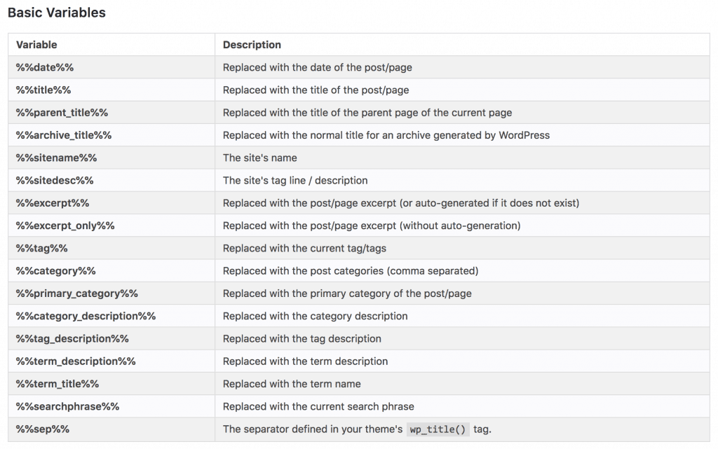Screen dimensions: 718x449
Task: Click the %%title%% variable name
Action: pos(43,90)
